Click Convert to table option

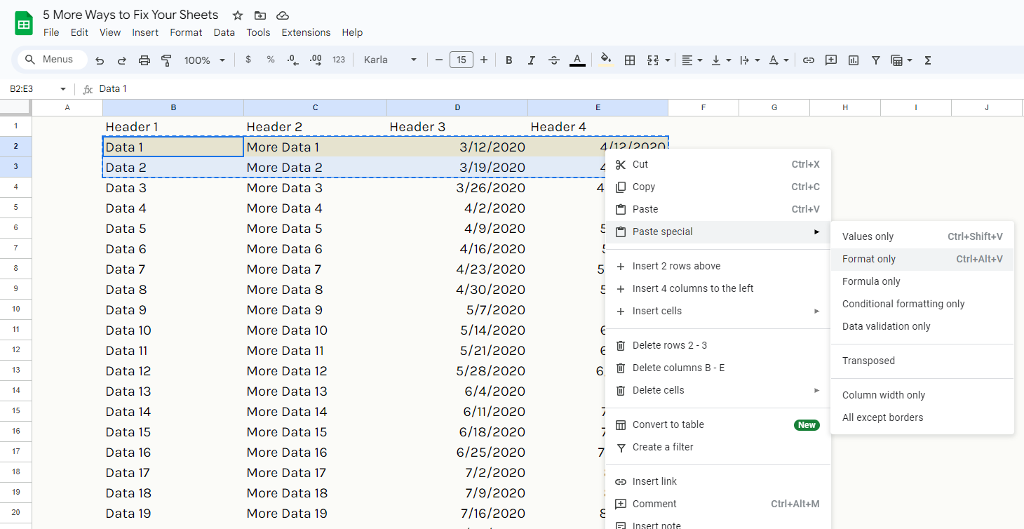668,424
